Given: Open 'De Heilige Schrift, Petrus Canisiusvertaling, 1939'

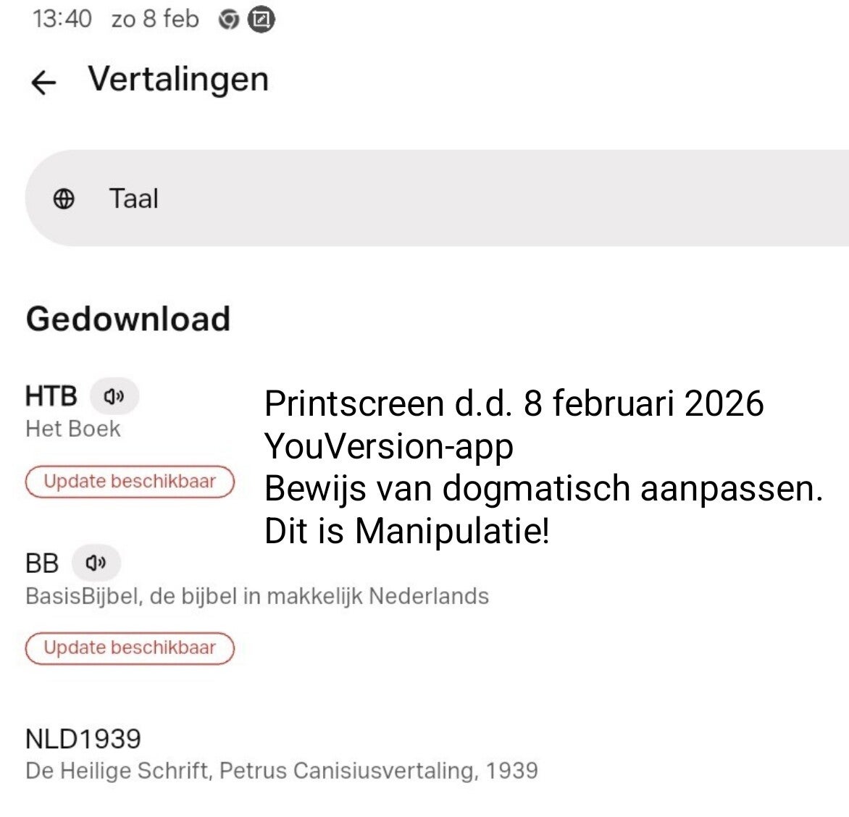Looking at the screenshot, I should (281, 770).
